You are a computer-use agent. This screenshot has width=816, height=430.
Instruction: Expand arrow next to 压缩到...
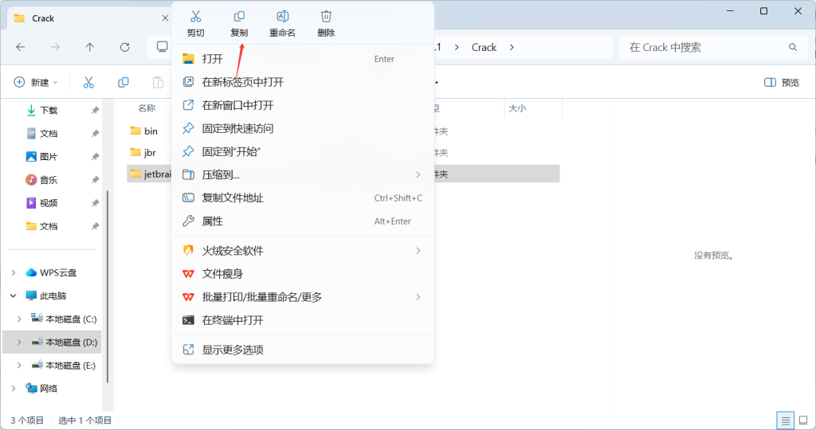tap(418, 174)
